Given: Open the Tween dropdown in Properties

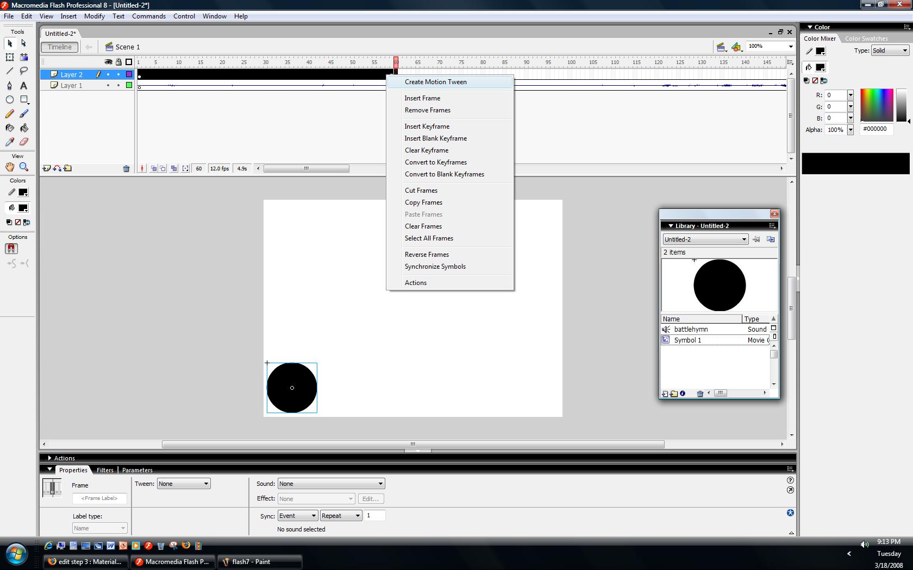Looking at the screenshot, I should tap(183, 484).
